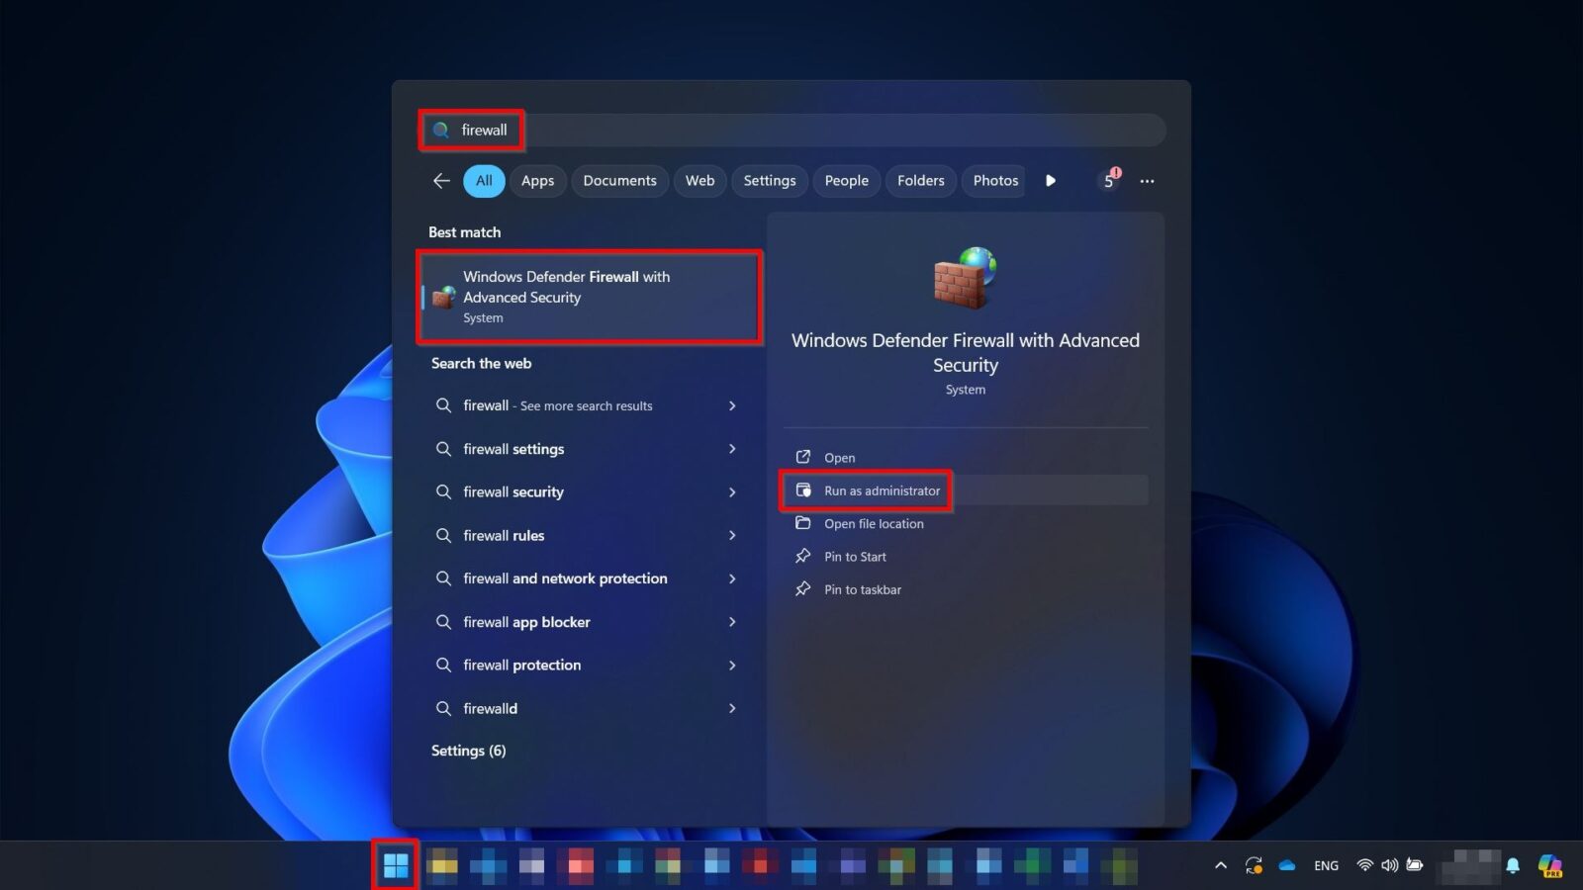Switch to the Documents filter tab

click(619, 181)
